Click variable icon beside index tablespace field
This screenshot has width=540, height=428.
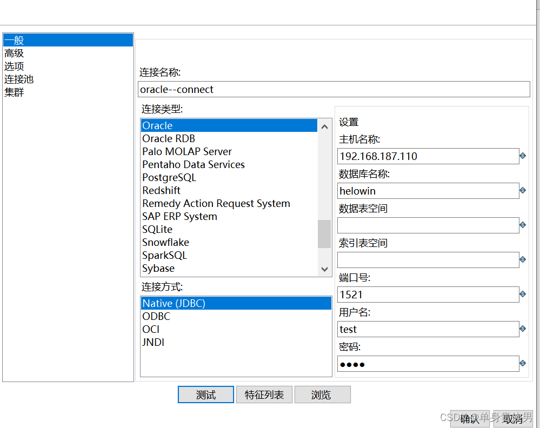point(523,259)
